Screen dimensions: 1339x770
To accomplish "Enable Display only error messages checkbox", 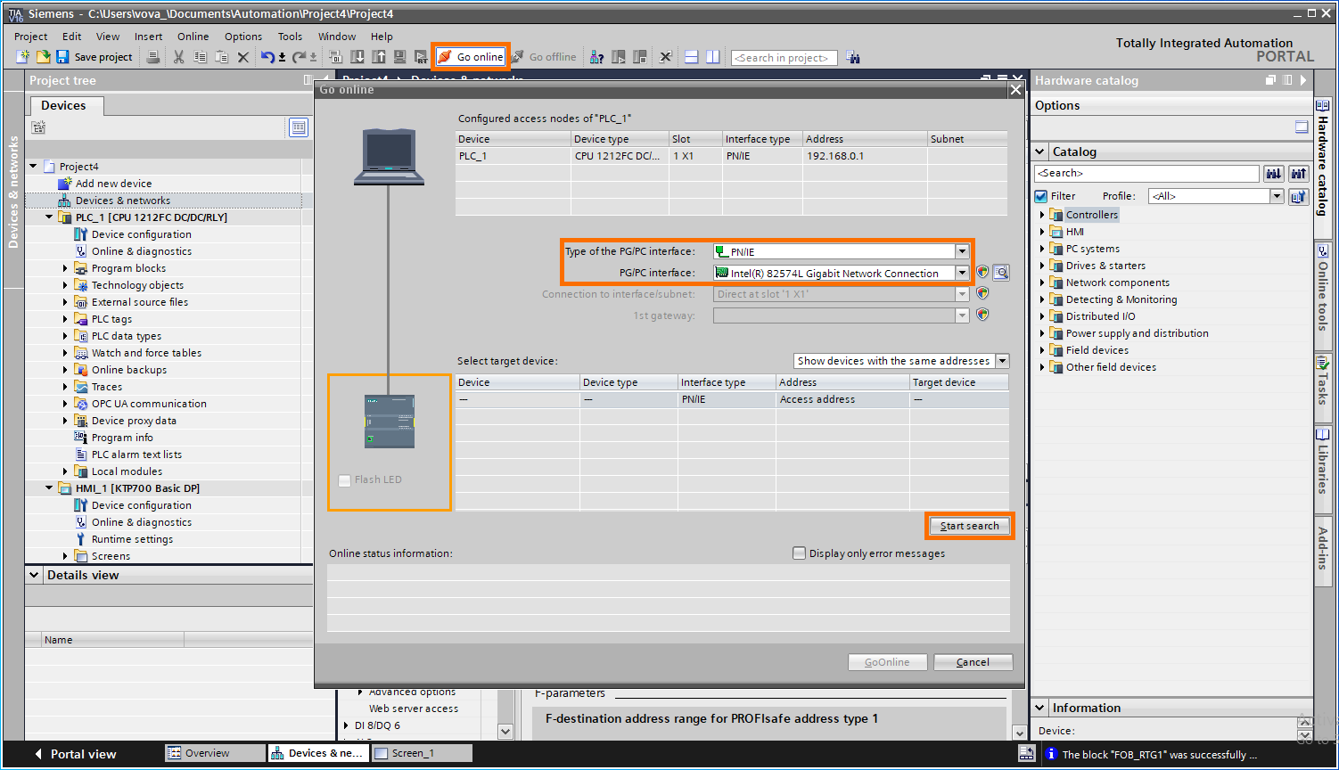I will (x=799, y=553).
